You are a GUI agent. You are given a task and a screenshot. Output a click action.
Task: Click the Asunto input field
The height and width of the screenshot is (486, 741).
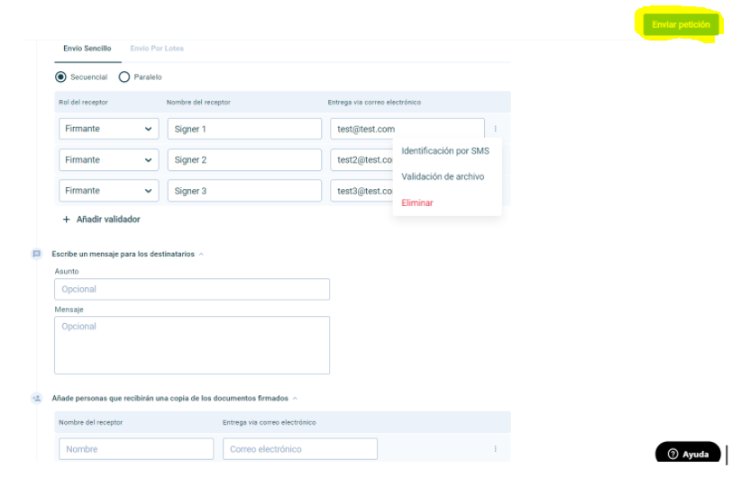192,289
